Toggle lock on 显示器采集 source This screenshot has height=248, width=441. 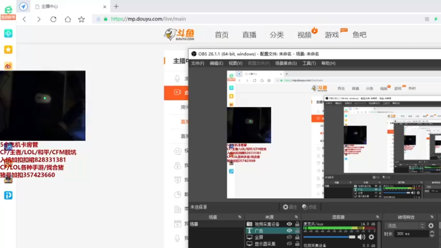pyautogui.click(x=297, y=244)
